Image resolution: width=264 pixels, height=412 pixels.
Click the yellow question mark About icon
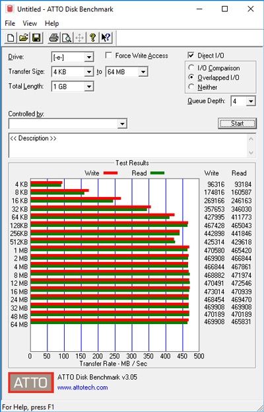pyautogui.click(x=92, y=38)
